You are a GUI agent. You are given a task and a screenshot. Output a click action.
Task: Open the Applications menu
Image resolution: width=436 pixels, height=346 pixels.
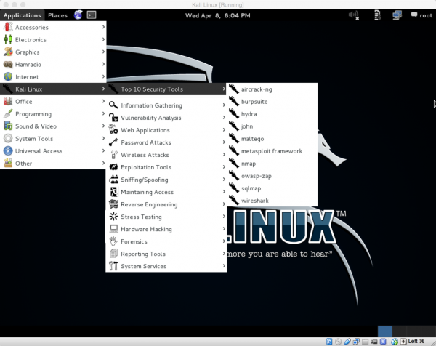point(23,15)
